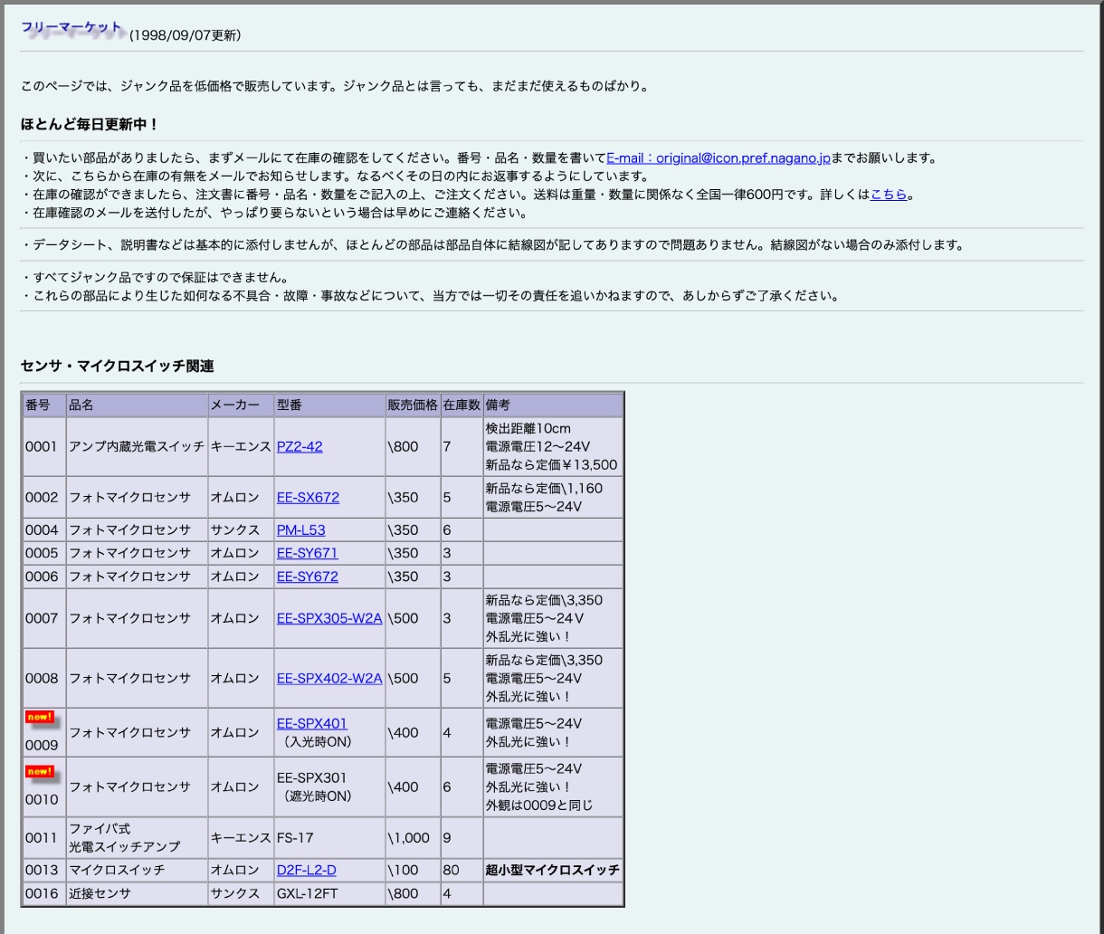
Task: Open the D2F-L2-D micro switch link
Action: click(x=306, y=870)
